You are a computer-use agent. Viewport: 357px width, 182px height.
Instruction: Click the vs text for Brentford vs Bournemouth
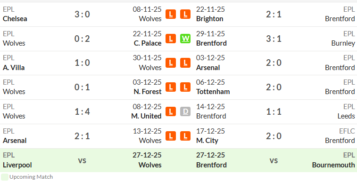pyautogui.click(x=274, y=161)
